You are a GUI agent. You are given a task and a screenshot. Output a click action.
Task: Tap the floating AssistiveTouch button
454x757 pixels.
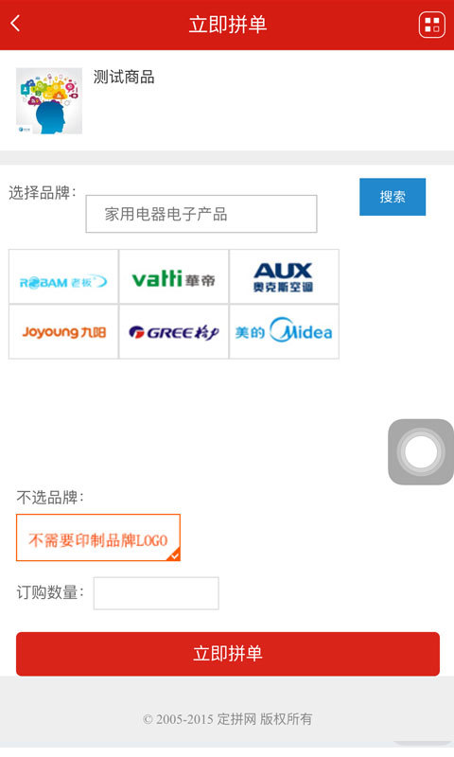(421, 452)
